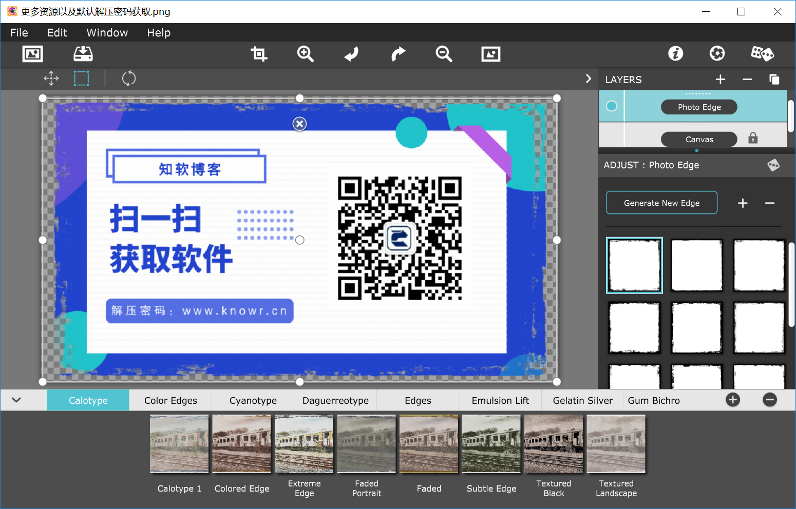The width and height of the screenshot is (796, 509).
Task: Switch to Gelatin Silver tab
Action: [x=583, y=400]
